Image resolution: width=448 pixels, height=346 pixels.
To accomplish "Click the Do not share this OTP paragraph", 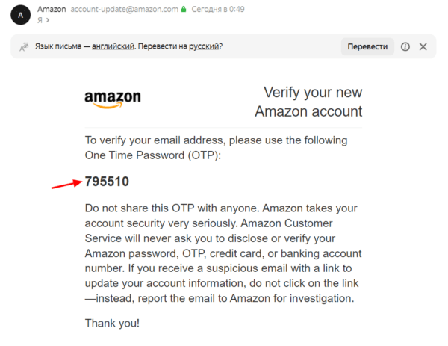I will pos(218,253).
